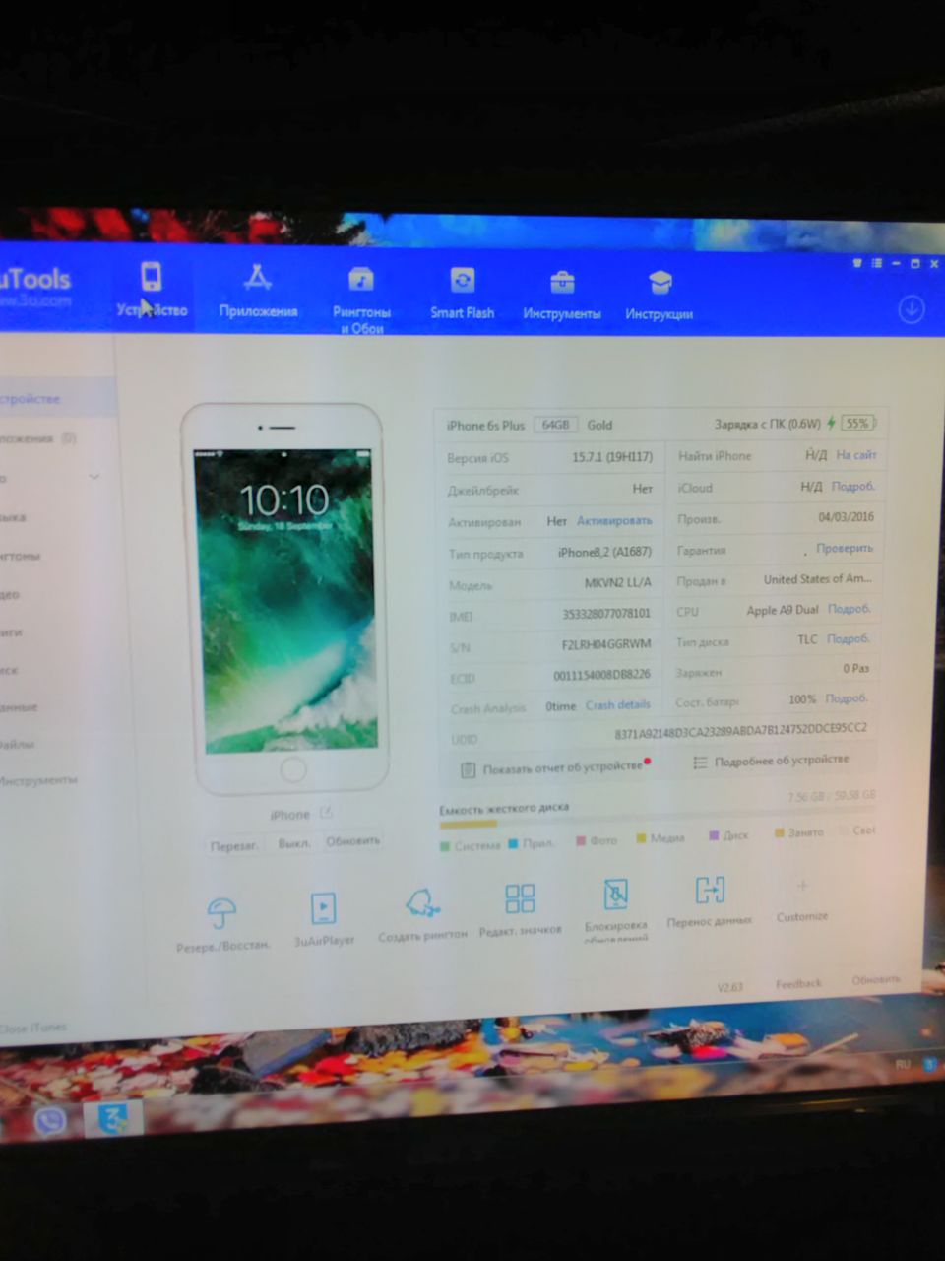This screenshot has height=1261, width=945.
Task: Click the MKVN2 LL/A model value
Action: pos(618,582)
